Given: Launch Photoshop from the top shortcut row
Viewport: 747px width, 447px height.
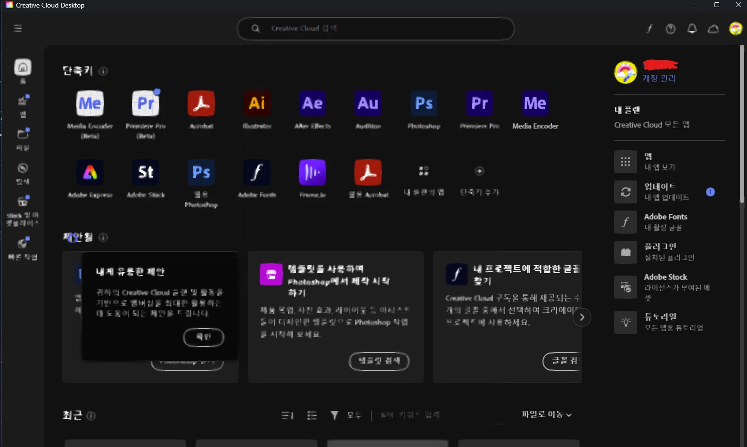Looking at the screenshot, I should [x=424, y=104].
